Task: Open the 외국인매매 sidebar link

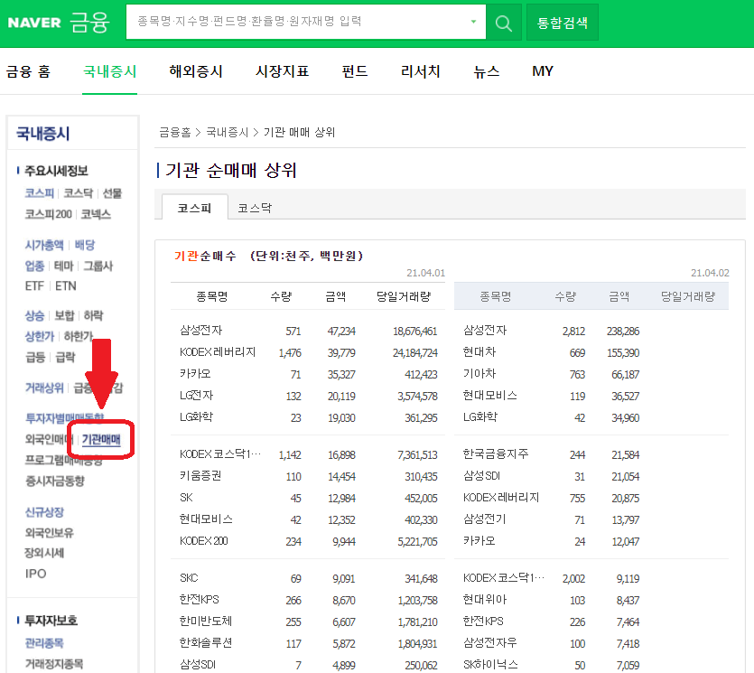Action: point(49,439)
